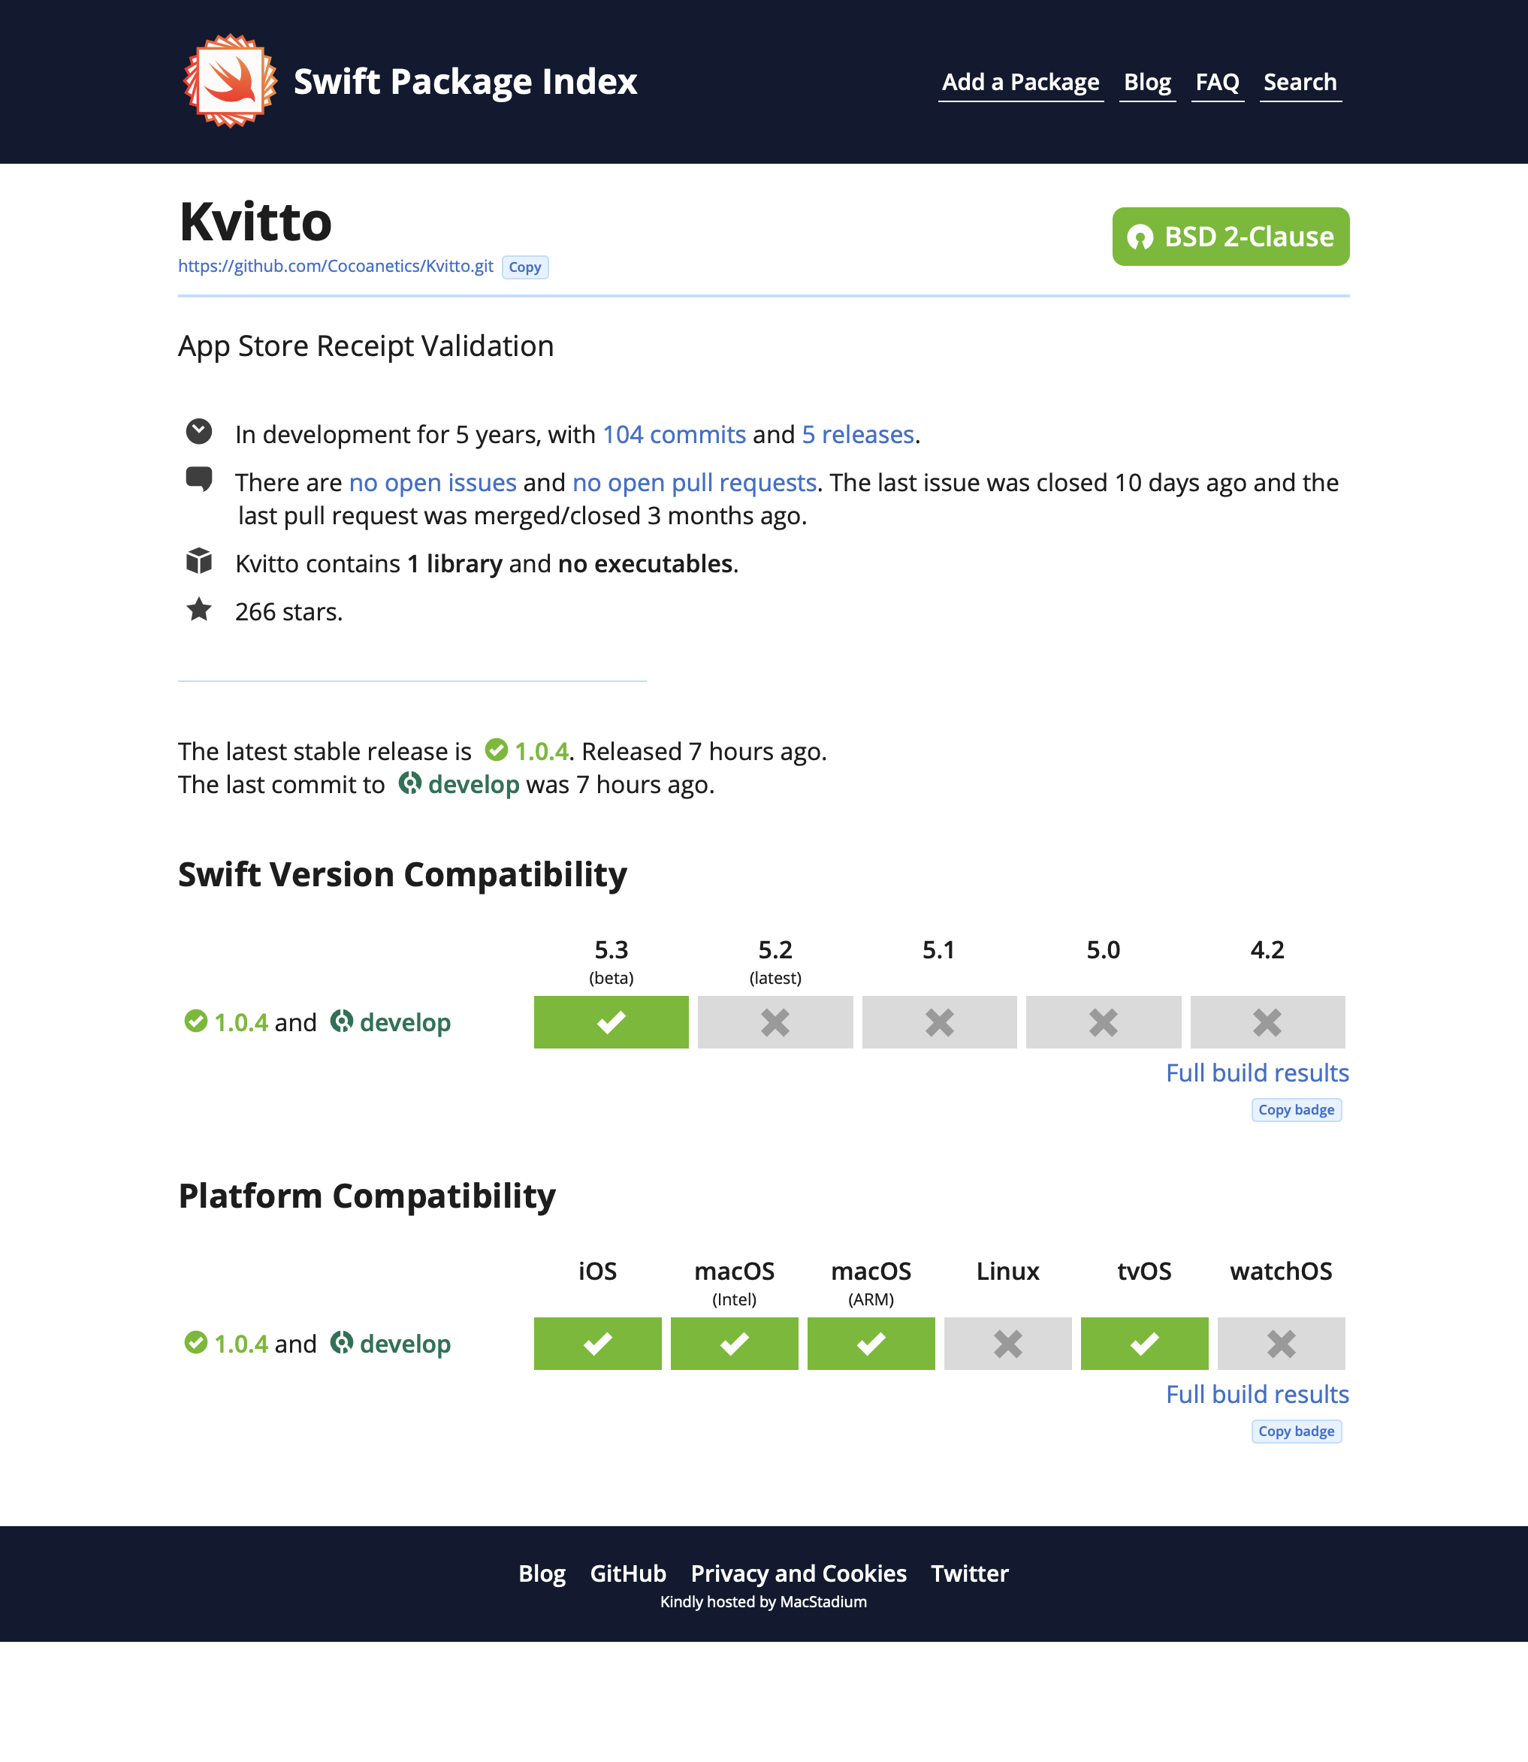
Task: Open the Kvitto GitHub repository URL
Action: (x=336, y=266)
